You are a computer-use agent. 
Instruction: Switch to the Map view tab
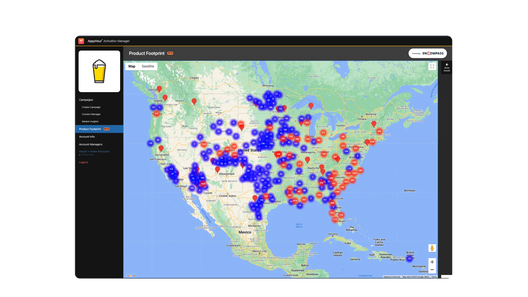click(x=132, y=66)
